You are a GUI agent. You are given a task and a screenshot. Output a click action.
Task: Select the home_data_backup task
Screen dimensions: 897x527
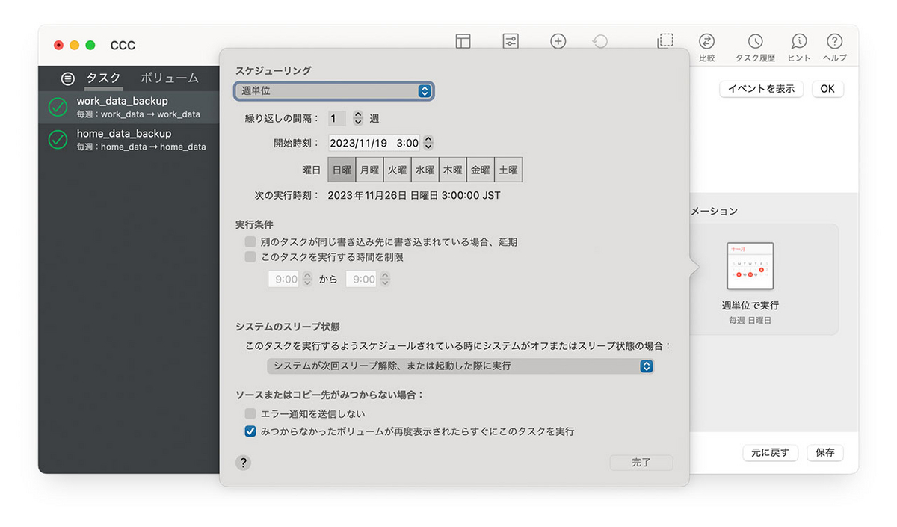[x=129, y=140]
